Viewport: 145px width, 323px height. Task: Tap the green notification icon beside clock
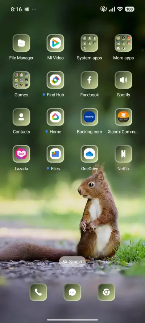point(27,9)
